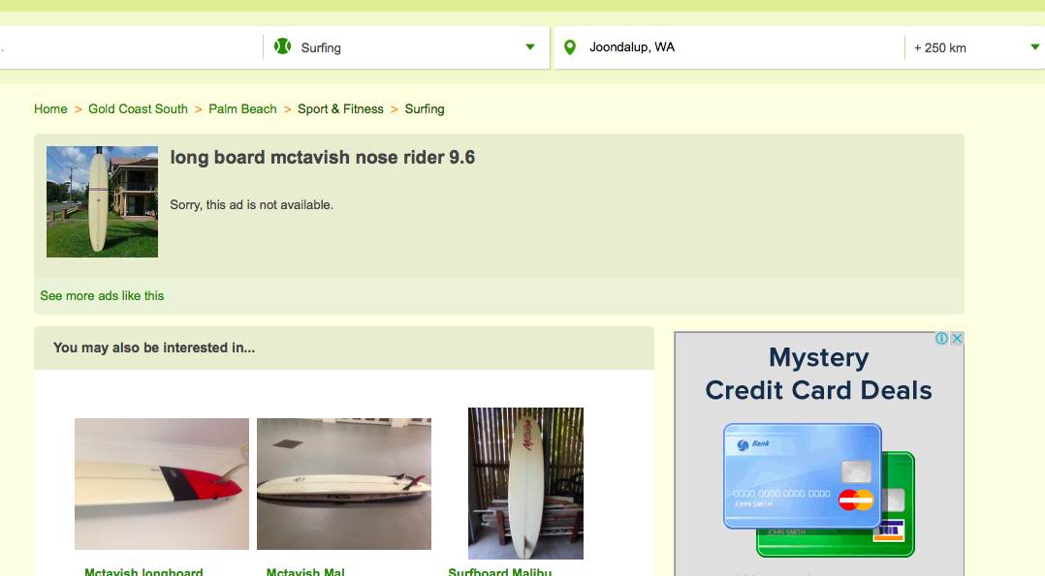
Task: Open the long board mctavish ad thumbnail
Action: (102, 201)
